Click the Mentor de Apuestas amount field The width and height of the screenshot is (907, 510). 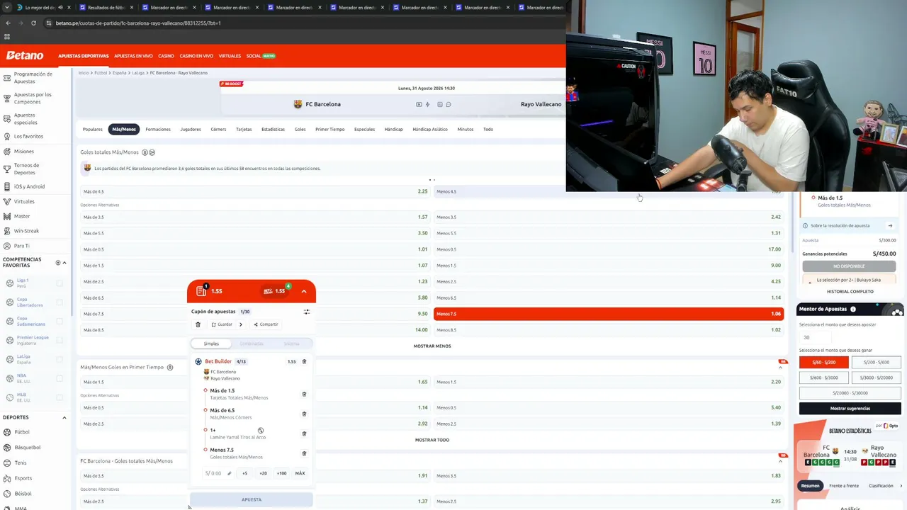point(815,337)
